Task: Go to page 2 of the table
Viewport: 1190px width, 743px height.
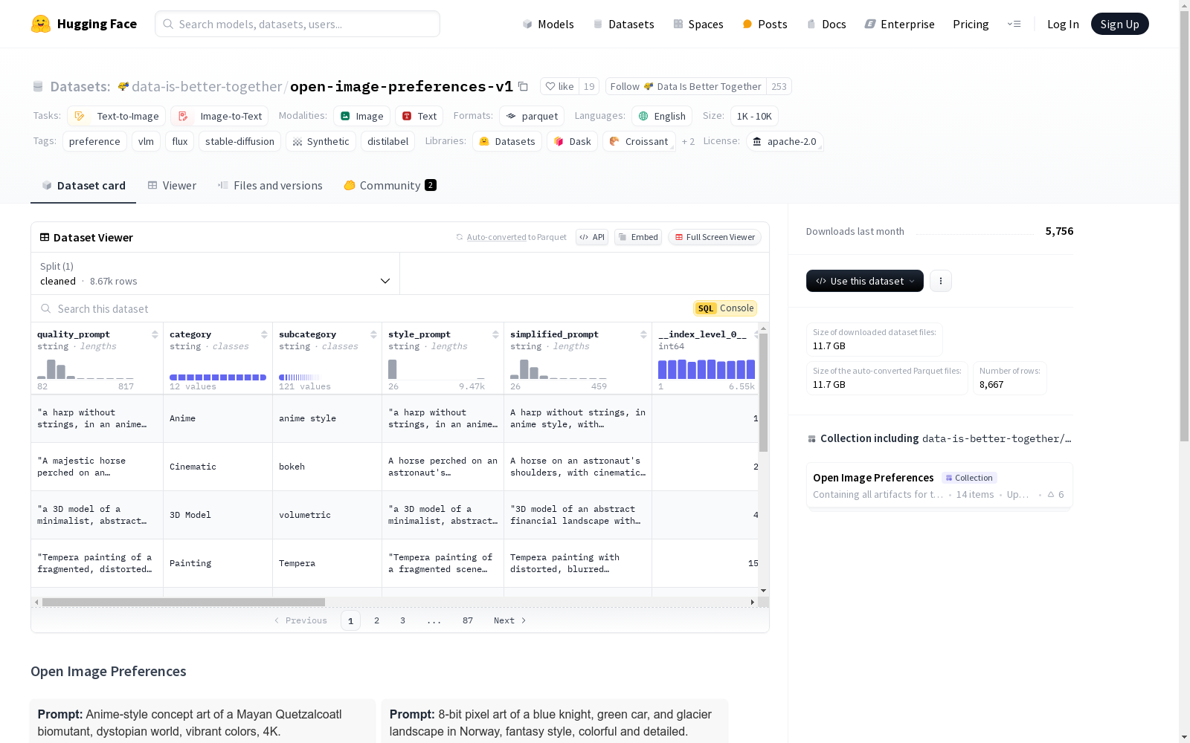Action: 376,620
